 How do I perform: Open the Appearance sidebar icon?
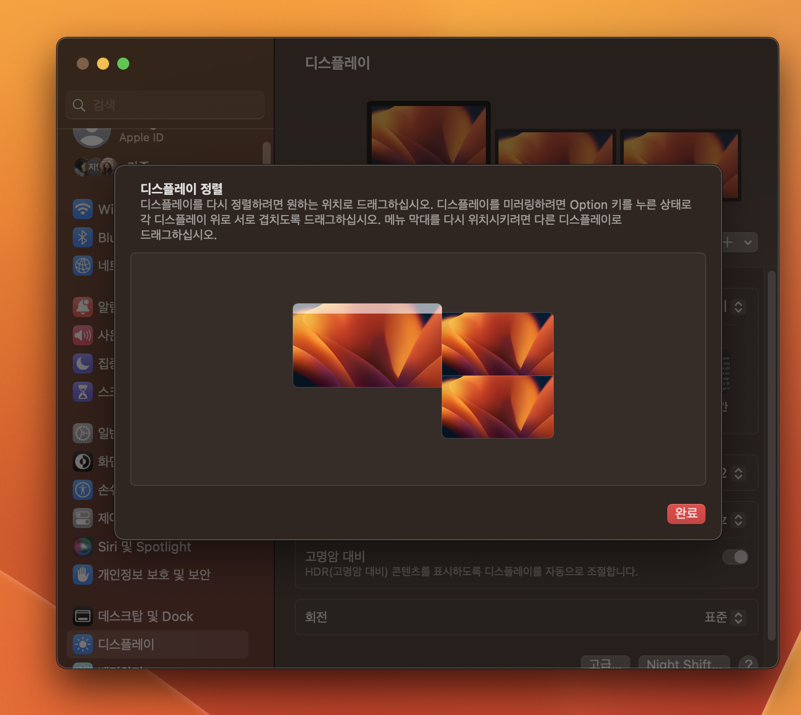tap(83, 462)
